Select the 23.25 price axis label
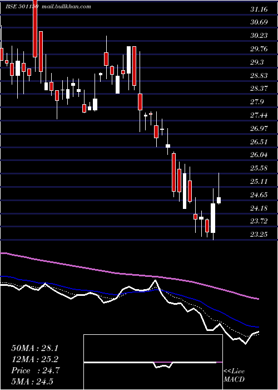The width and height of the screenshot is (278, 390). click(x=259, y=235)
